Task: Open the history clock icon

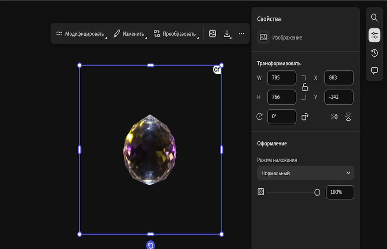Action: [x=374, y=53]
